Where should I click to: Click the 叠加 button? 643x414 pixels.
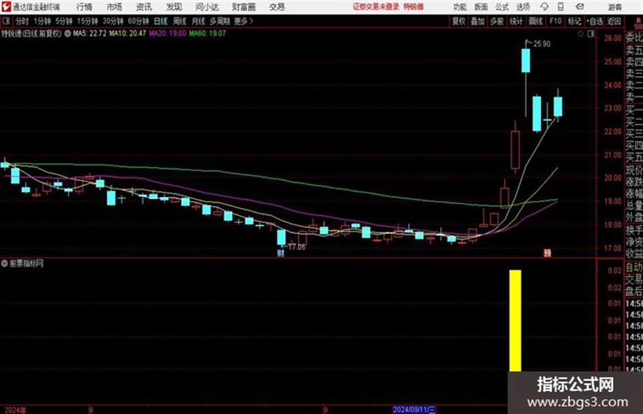478,21
